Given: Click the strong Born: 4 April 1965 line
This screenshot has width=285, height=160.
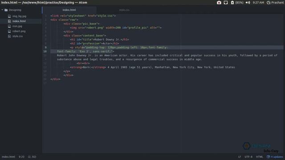Looking at the screenshot, I should (x=152, y=67).
